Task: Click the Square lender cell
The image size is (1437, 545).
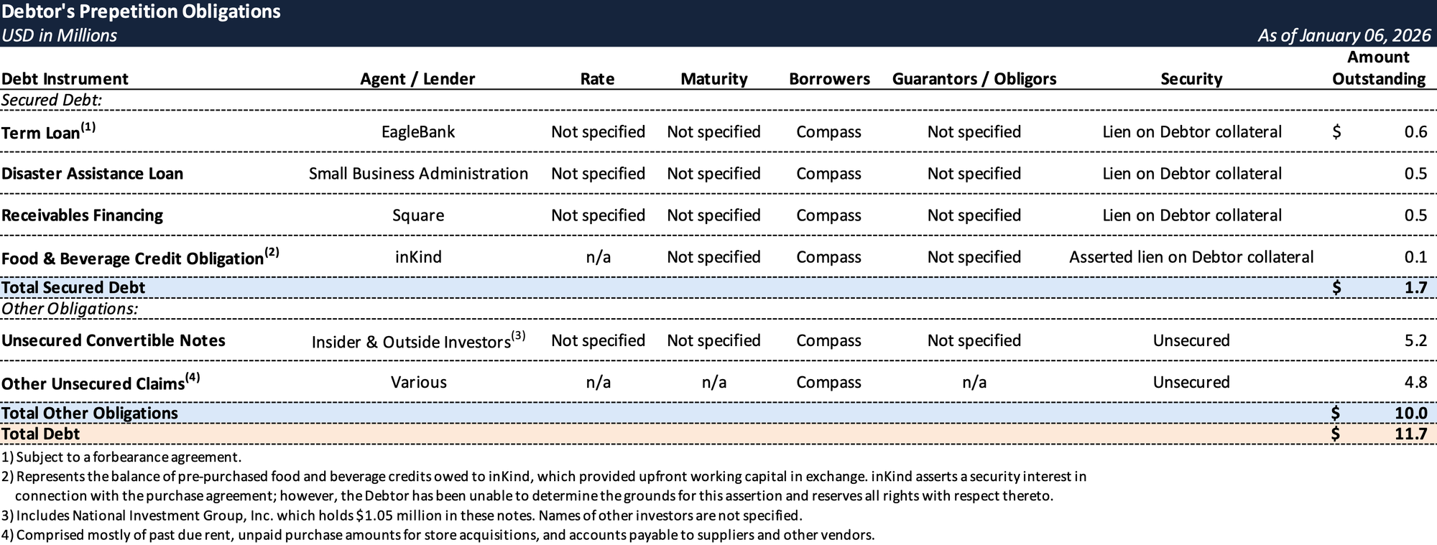Action: click(417, 215)
